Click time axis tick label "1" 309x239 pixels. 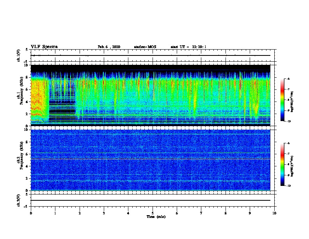(55, 213)
